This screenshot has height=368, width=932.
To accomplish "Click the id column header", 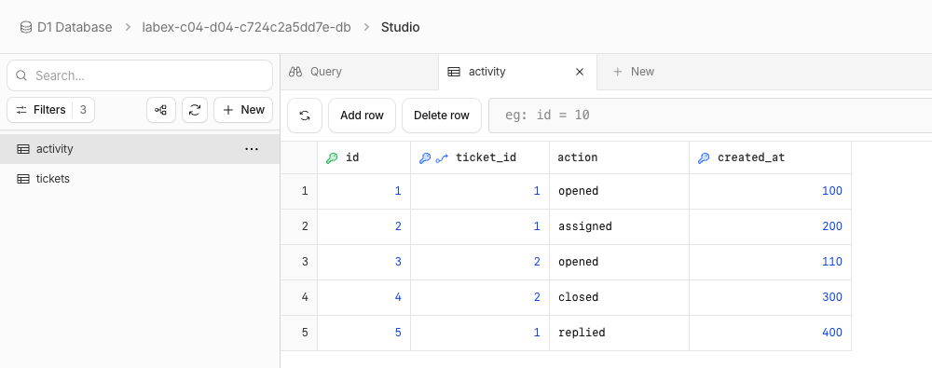I will pos(363,157).
